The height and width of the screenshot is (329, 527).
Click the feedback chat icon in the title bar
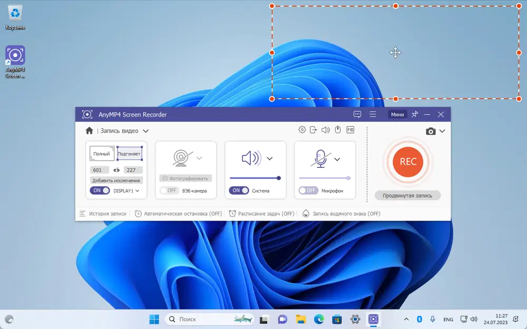(357, 114)
